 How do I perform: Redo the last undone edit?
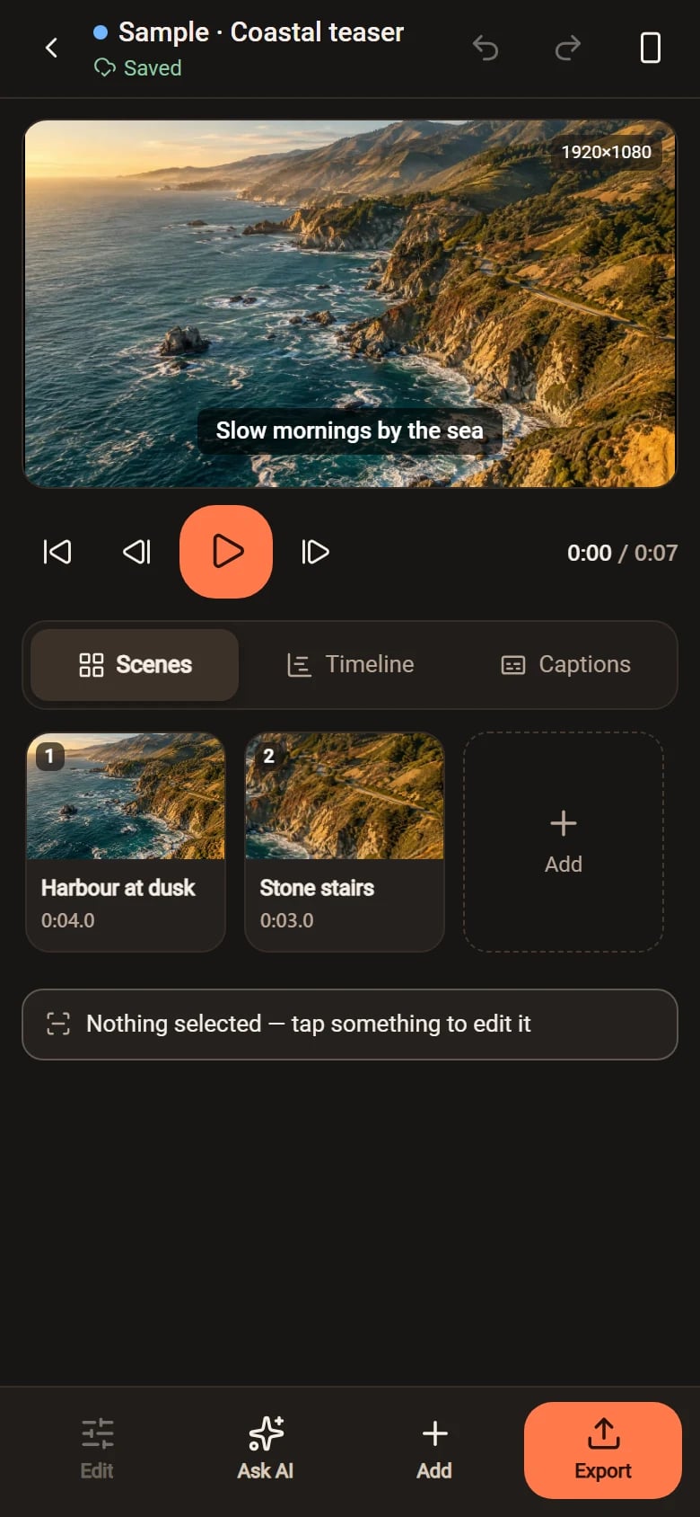568,48
